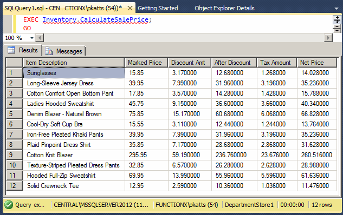The image size is (343, 215).
Task: Click the GO statement in editor
Action: (27, 28)
